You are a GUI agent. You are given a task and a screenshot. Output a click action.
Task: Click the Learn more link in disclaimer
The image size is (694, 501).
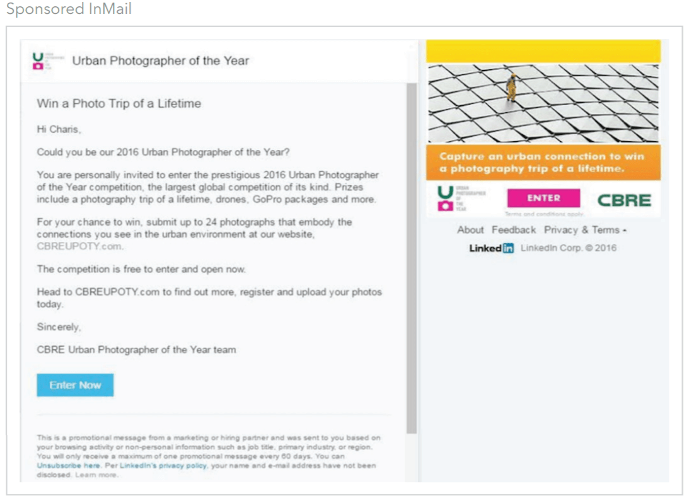click(x=96, y=475)
